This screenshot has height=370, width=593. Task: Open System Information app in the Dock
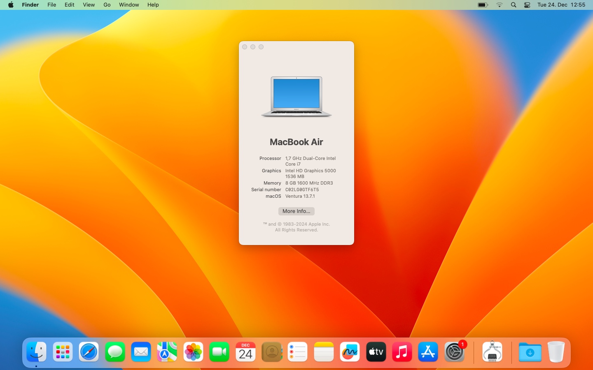click(492, 352)
